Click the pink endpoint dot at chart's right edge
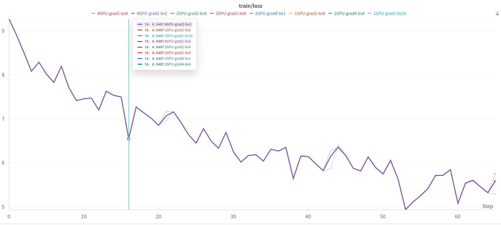The image size is (501, 225). click(495, 174)
